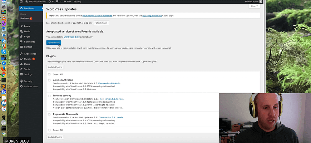Check the iThemes Security checkbox
Screen dimensions: 311x143
(49, 96)
